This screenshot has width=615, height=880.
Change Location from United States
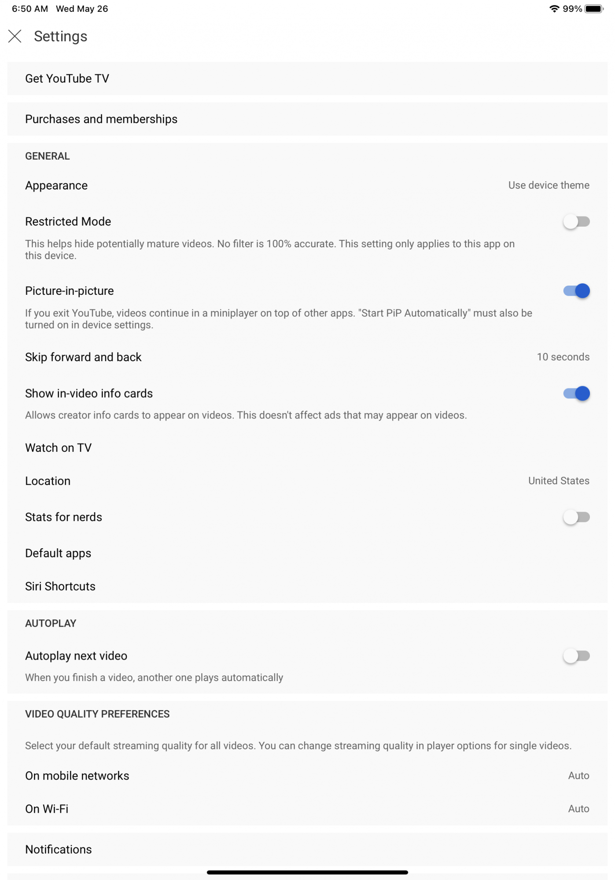[307, 481]
